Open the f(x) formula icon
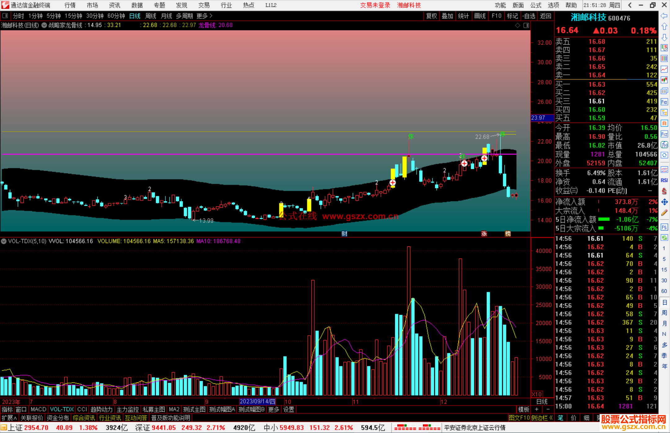 pos(664,145)
